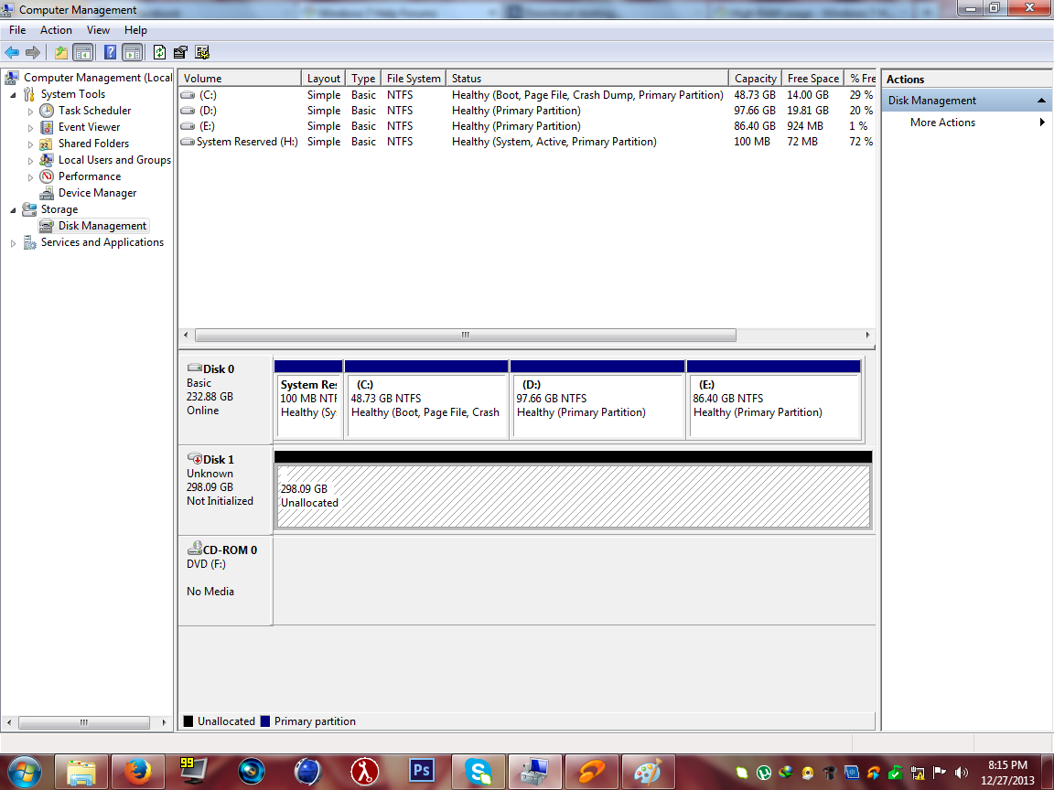Open the View menu
Image resolution: width=1054 pixels, height=790 pixels.
[98, 30]
